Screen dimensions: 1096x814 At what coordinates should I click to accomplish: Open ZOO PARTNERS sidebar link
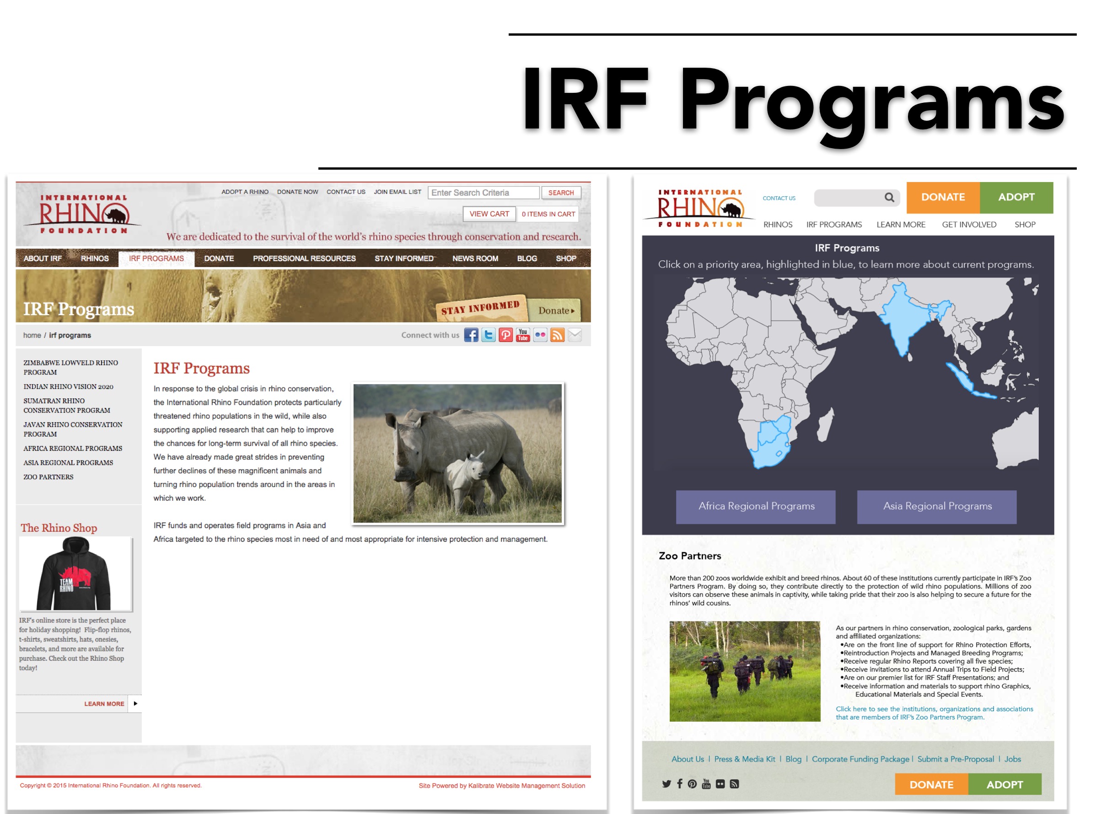coord(48,477)
